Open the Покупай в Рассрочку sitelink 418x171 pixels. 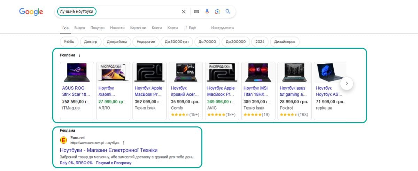coord(114,163)
